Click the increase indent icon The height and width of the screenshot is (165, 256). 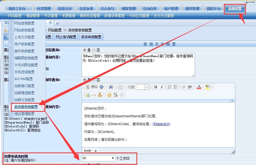[190, 87]
